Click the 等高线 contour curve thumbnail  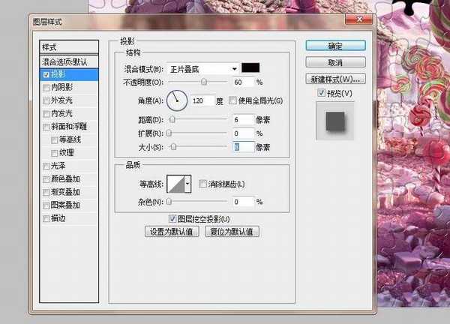tap(175, 184)
